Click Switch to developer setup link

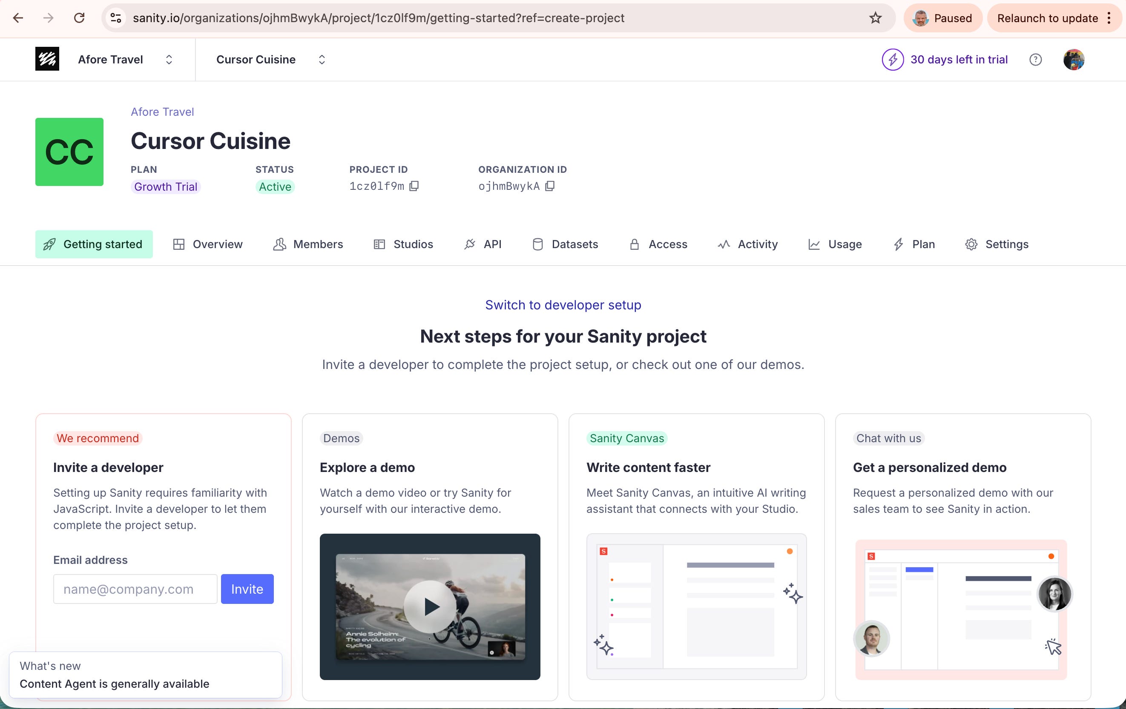point(563,305)
